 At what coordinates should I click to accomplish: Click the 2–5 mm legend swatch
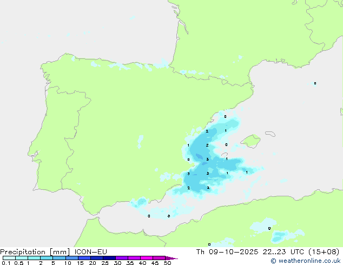pyautogui.click(x=47, y=258)
